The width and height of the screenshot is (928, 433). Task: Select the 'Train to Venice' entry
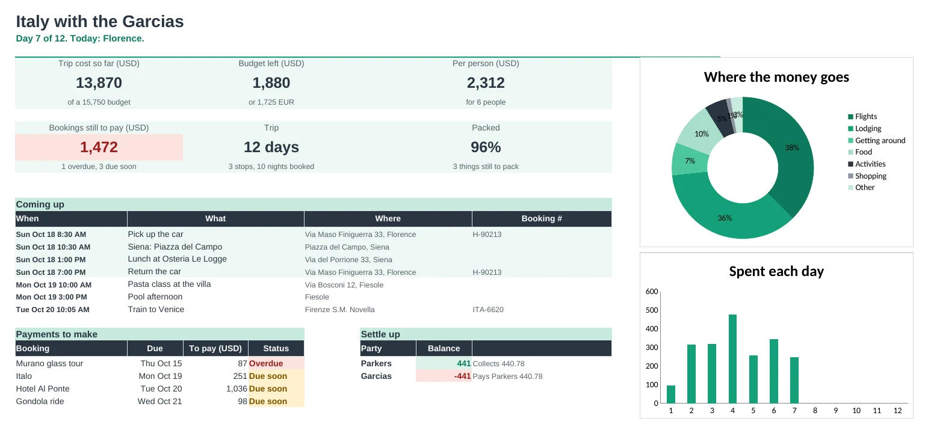(x=156, y=310)
